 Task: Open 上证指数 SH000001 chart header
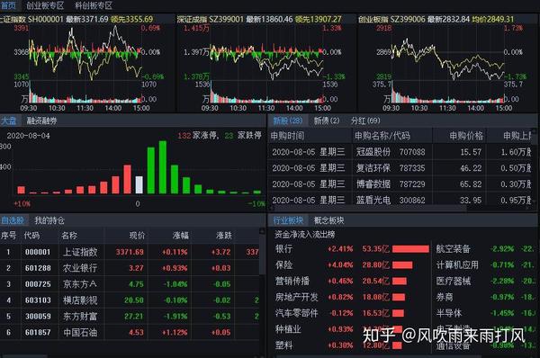(76, 19)
